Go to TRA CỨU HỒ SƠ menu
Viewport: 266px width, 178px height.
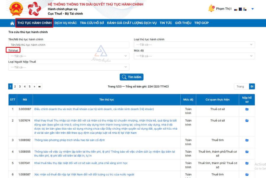[92, 23]
